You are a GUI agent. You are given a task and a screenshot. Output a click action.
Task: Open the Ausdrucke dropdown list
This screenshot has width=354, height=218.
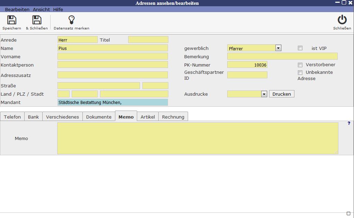point(264,94)
